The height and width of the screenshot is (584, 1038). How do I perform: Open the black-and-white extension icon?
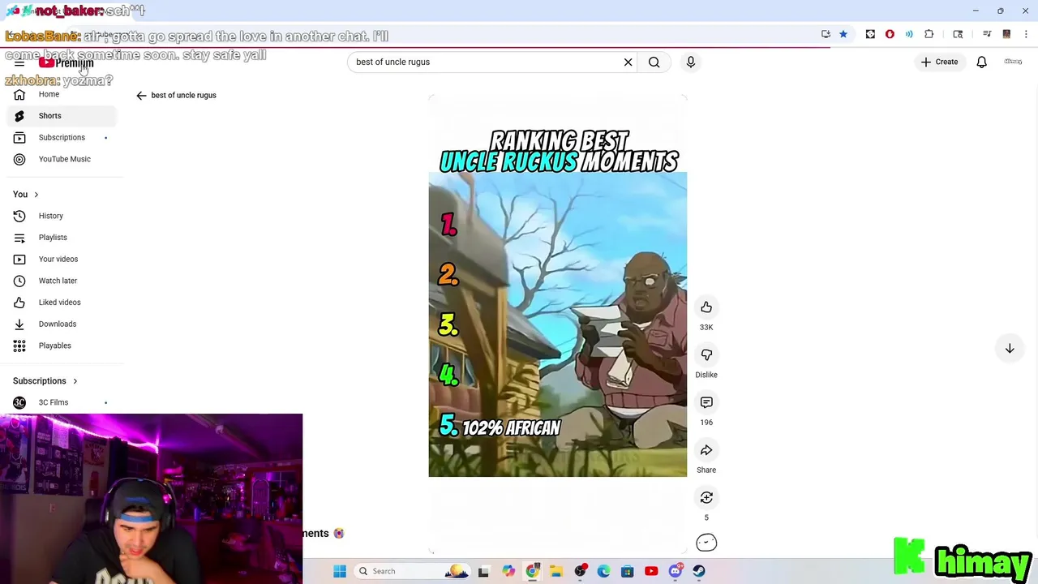coord(870,34)
